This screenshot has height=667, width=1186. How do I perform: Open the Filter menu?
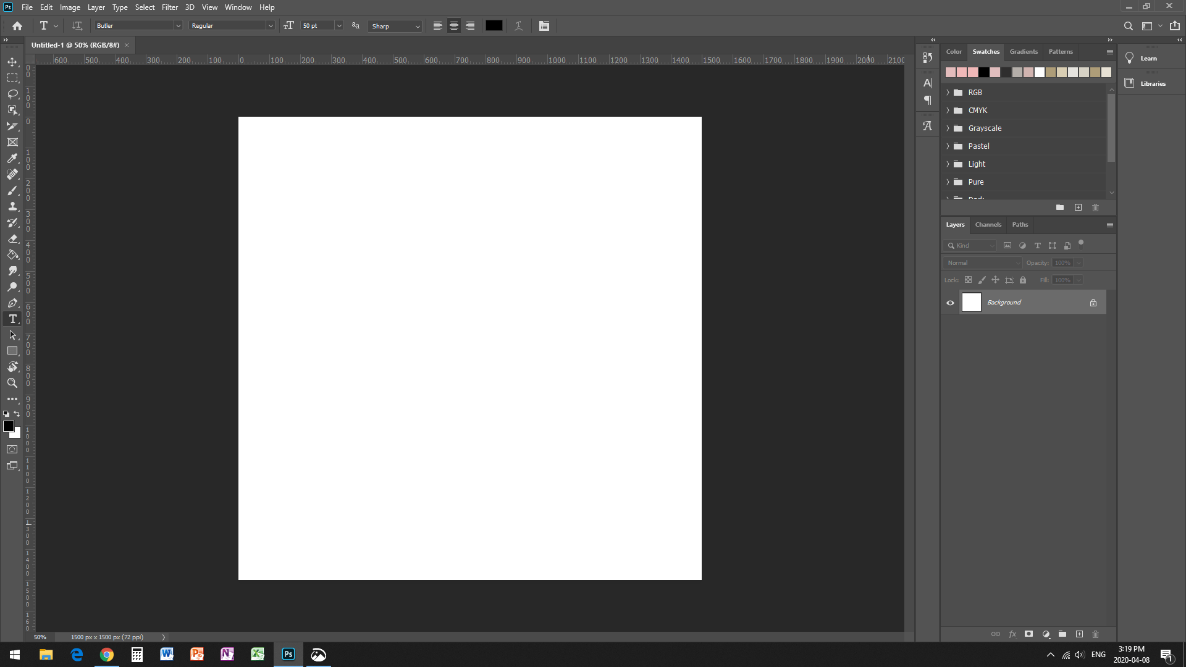169,7
